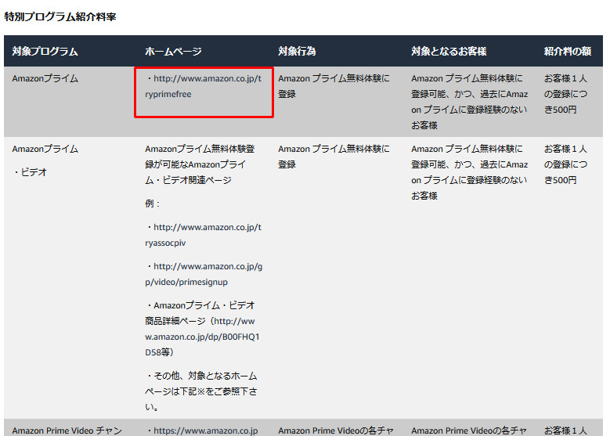Click the Amazonプライム・ビデオ program cell
The height and width of the screenshot is (436, 610).
click(45, 160)
